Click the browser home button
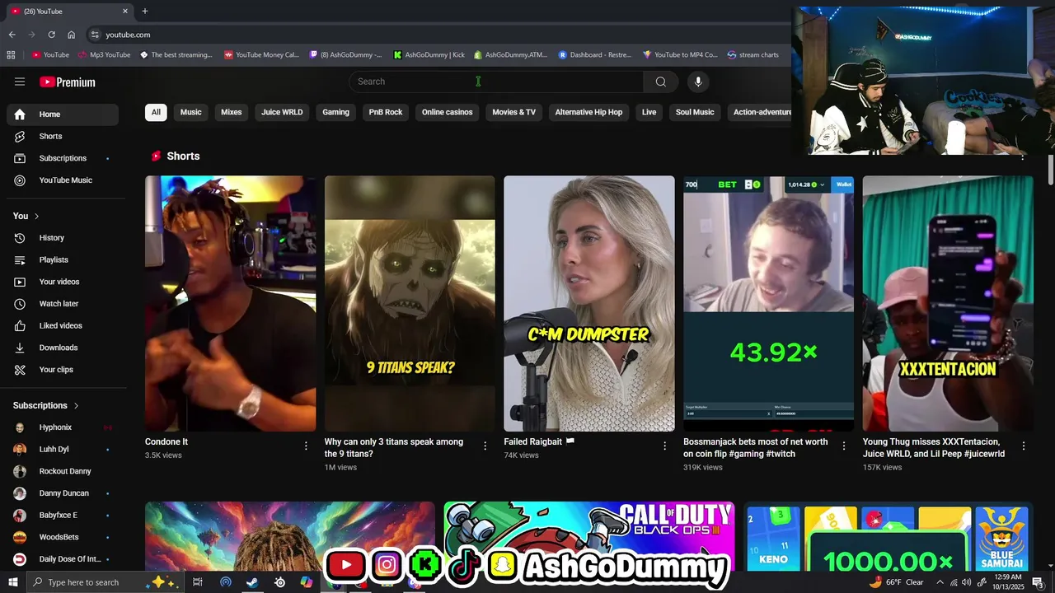 tap(72, 35)
